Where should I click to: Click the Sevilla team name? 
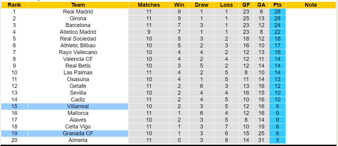click(x=78, y=93)
